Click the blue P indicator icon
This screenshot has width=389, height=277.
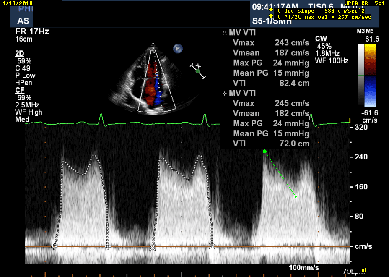(x=178, y=49)
